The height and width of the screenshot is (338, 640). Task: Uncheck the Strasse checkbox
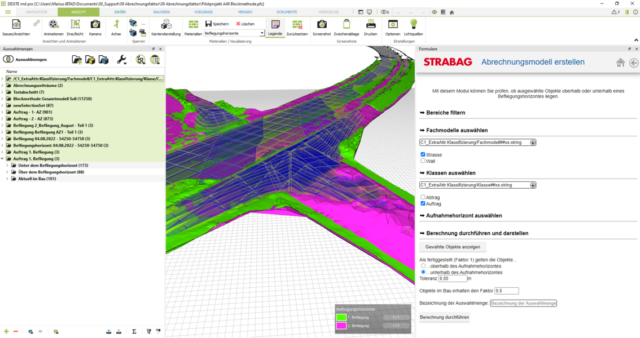(x=423, y=154)
